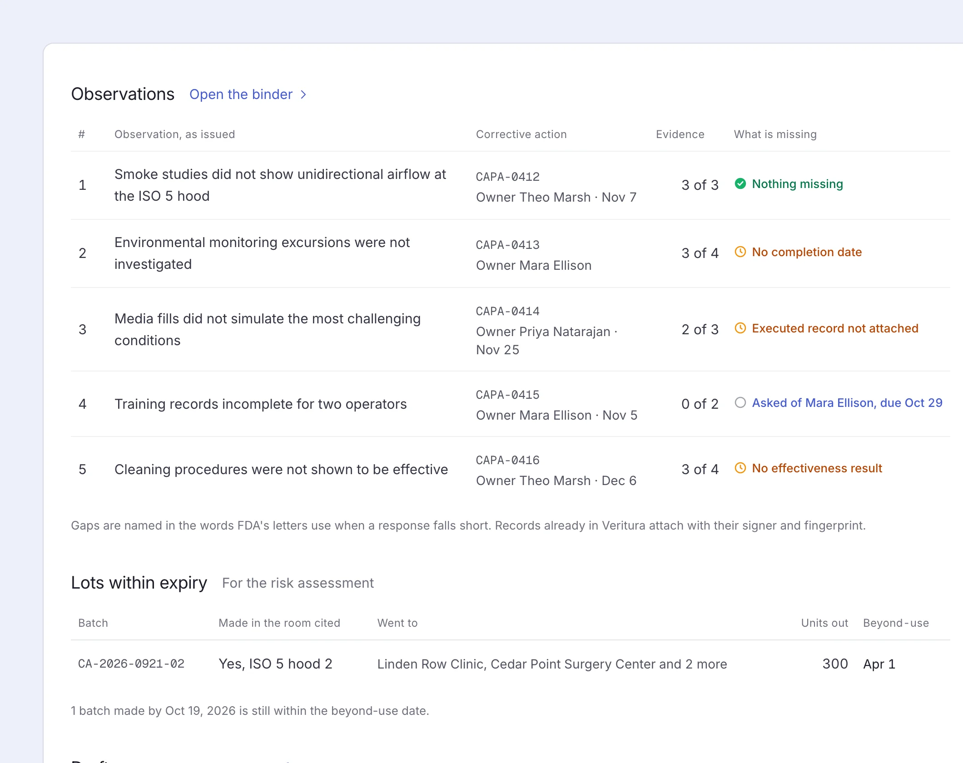Click the chevron next to Open the binder
Image resolution: width=963 pixels, height=763 pixels.
(x=303, y=94)
